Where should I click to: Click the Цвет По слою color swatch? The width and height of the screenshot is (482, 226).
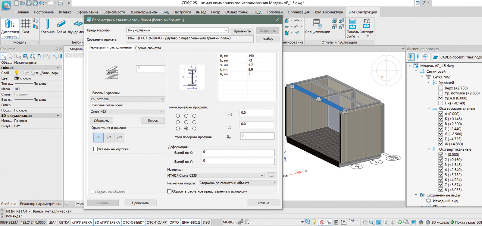(x=16, y=78)
